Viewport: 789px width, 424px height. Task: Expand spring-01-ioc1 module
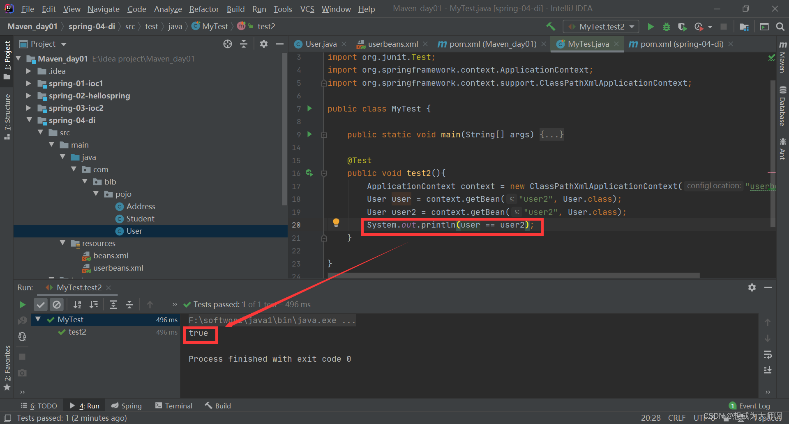28,84
